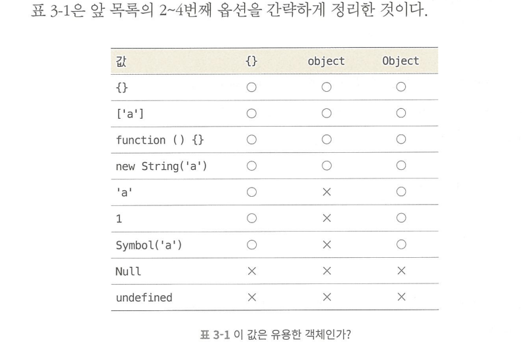522x351 pixels.
Task: Click the circle for Symbol('a') under {} column
Action: coord(251,245)
